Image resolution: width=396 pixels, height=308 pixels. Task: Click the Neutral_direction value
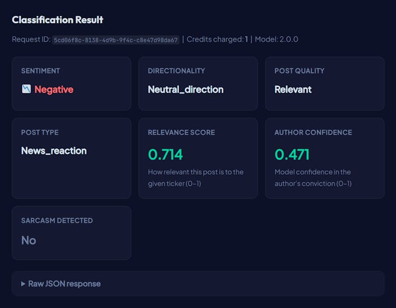pyautogui.click(x=185, y=89)
